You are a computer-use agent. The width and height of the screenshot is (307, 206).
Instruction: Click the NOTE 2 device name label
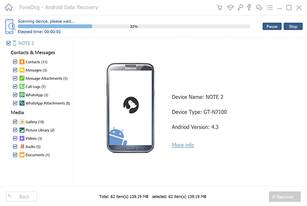[26, 43]
